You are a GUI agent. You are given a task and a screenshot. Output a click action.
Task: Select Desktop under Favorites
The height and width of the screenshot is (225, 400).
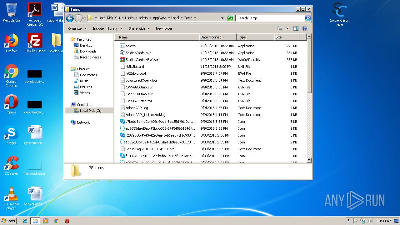[86, 45]
